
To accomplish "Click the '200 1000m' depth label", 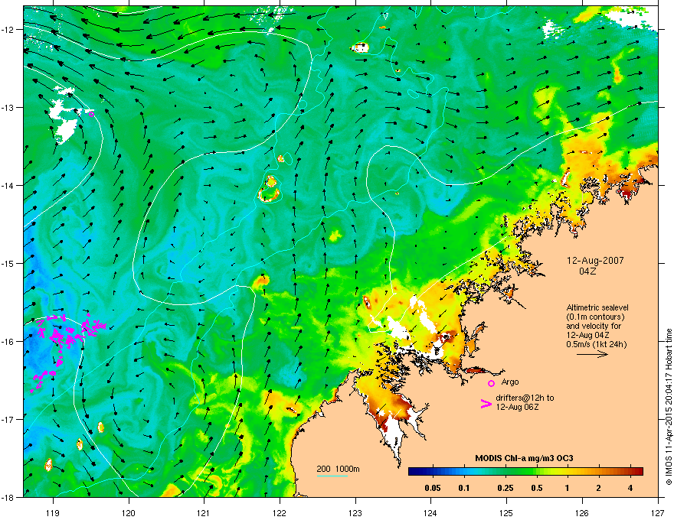I will (x=338, y=469).
